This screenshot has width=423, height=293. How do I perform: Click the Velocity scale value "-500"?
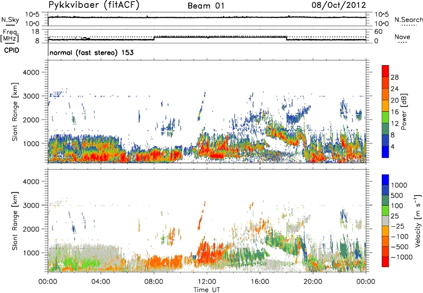tap(400, 247)
